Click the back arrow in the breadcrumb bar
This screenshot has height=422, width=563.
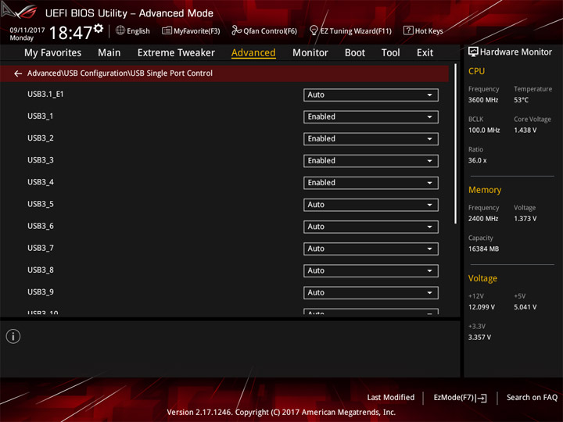pos(18,73)
